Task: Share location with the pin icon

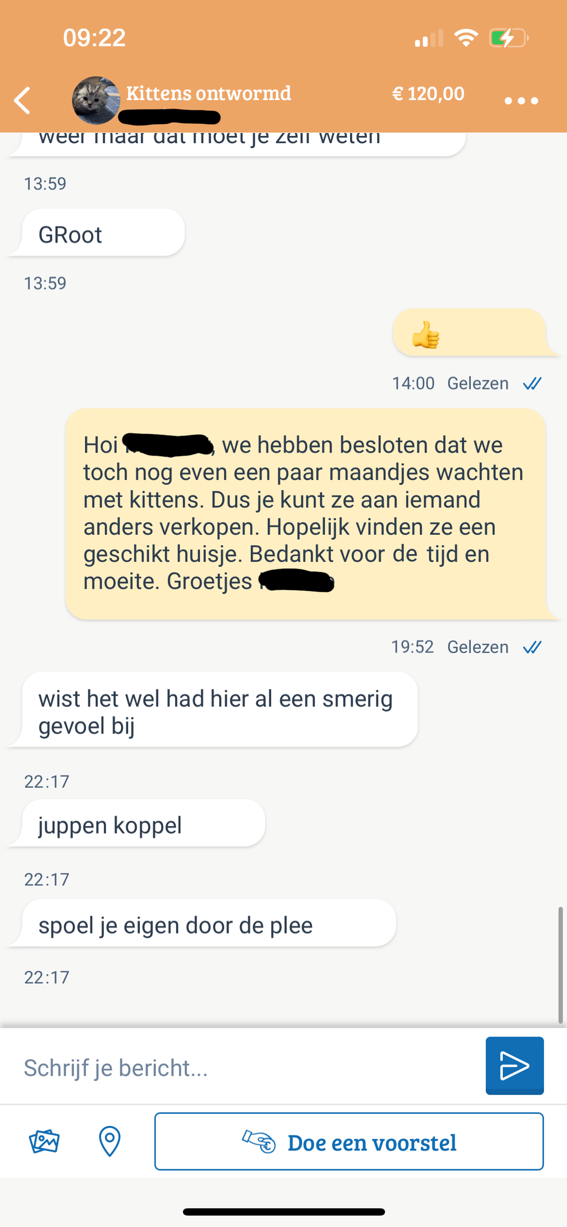Action: tap(110, 1141)
